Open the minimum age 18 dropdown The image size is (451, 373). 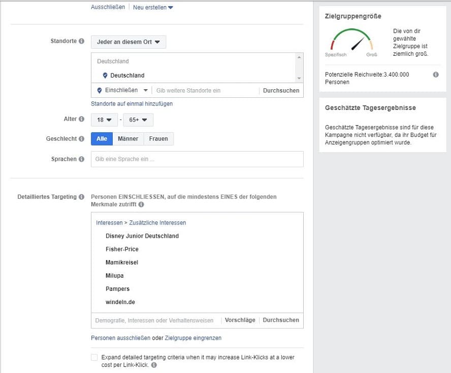coord(104,120)
